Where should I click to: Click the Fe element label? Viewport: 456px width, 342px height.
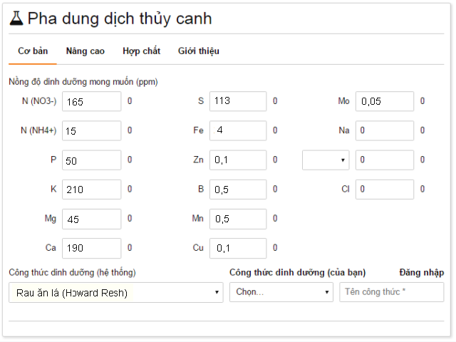pyautogui.click(x=198, y=130)
